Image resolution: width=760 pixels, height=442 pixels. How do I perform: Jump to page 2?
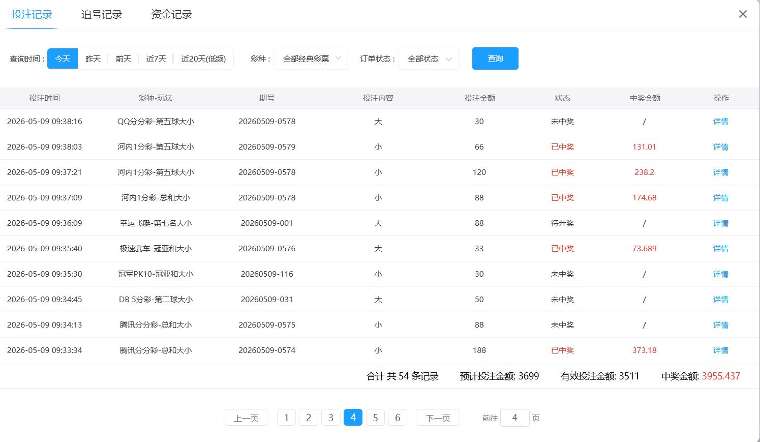pos(309,418)
